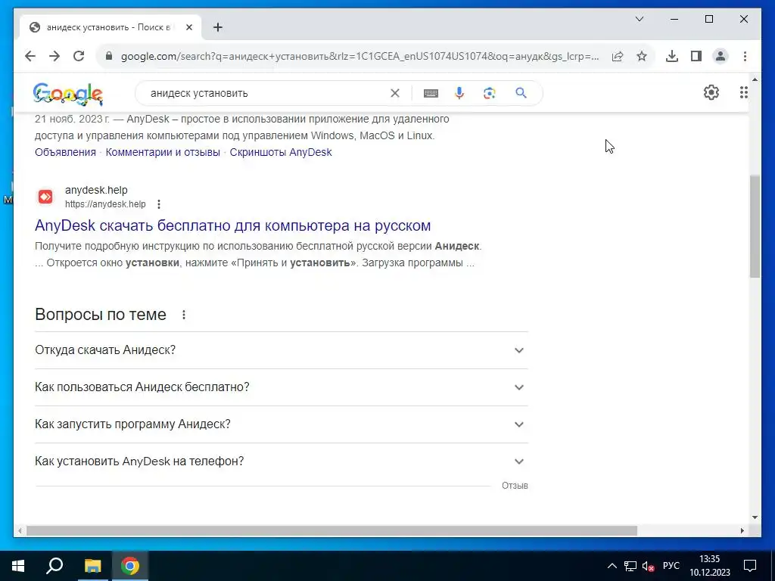This screenshot has height=581, width=775.
Task: Open Google apps grid
Action: coord(743,92)
